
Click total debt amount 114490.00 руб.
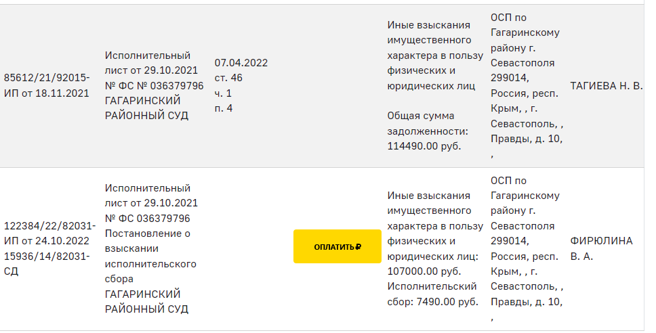tap(424, 146)
